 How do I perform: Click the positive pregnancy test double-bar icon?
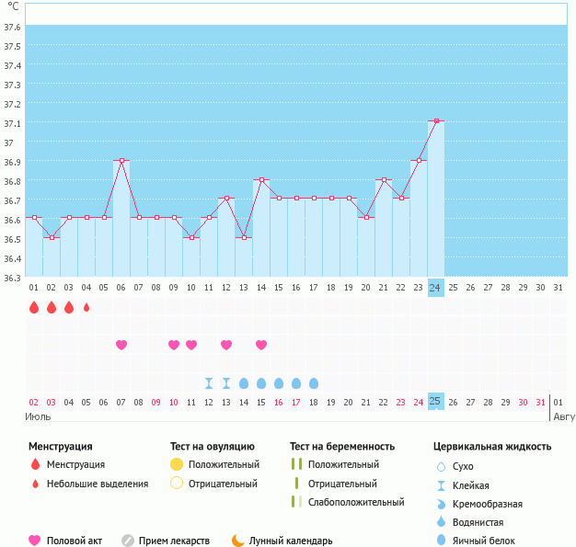point(296,465)
